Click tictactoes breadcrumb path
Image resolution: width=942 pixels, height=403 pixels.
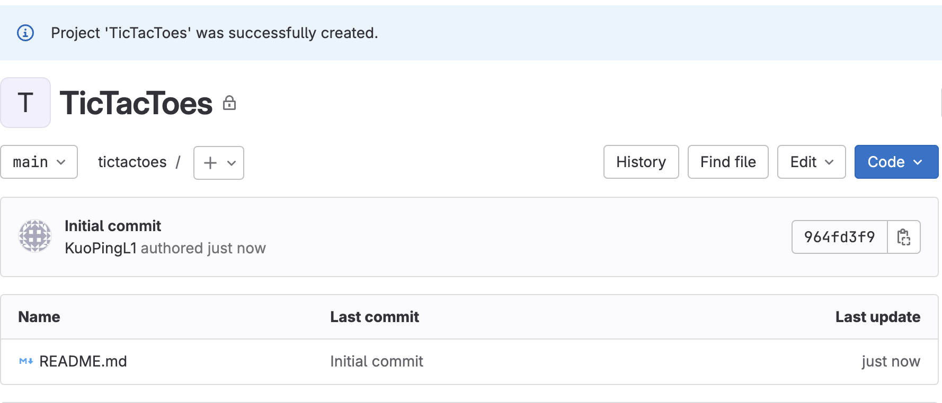132,162
